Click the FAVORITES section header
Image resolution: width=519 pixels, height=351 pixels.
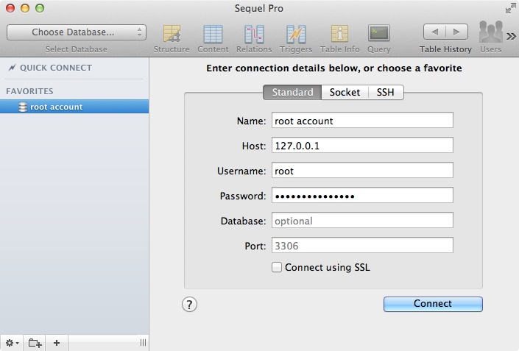29,91
